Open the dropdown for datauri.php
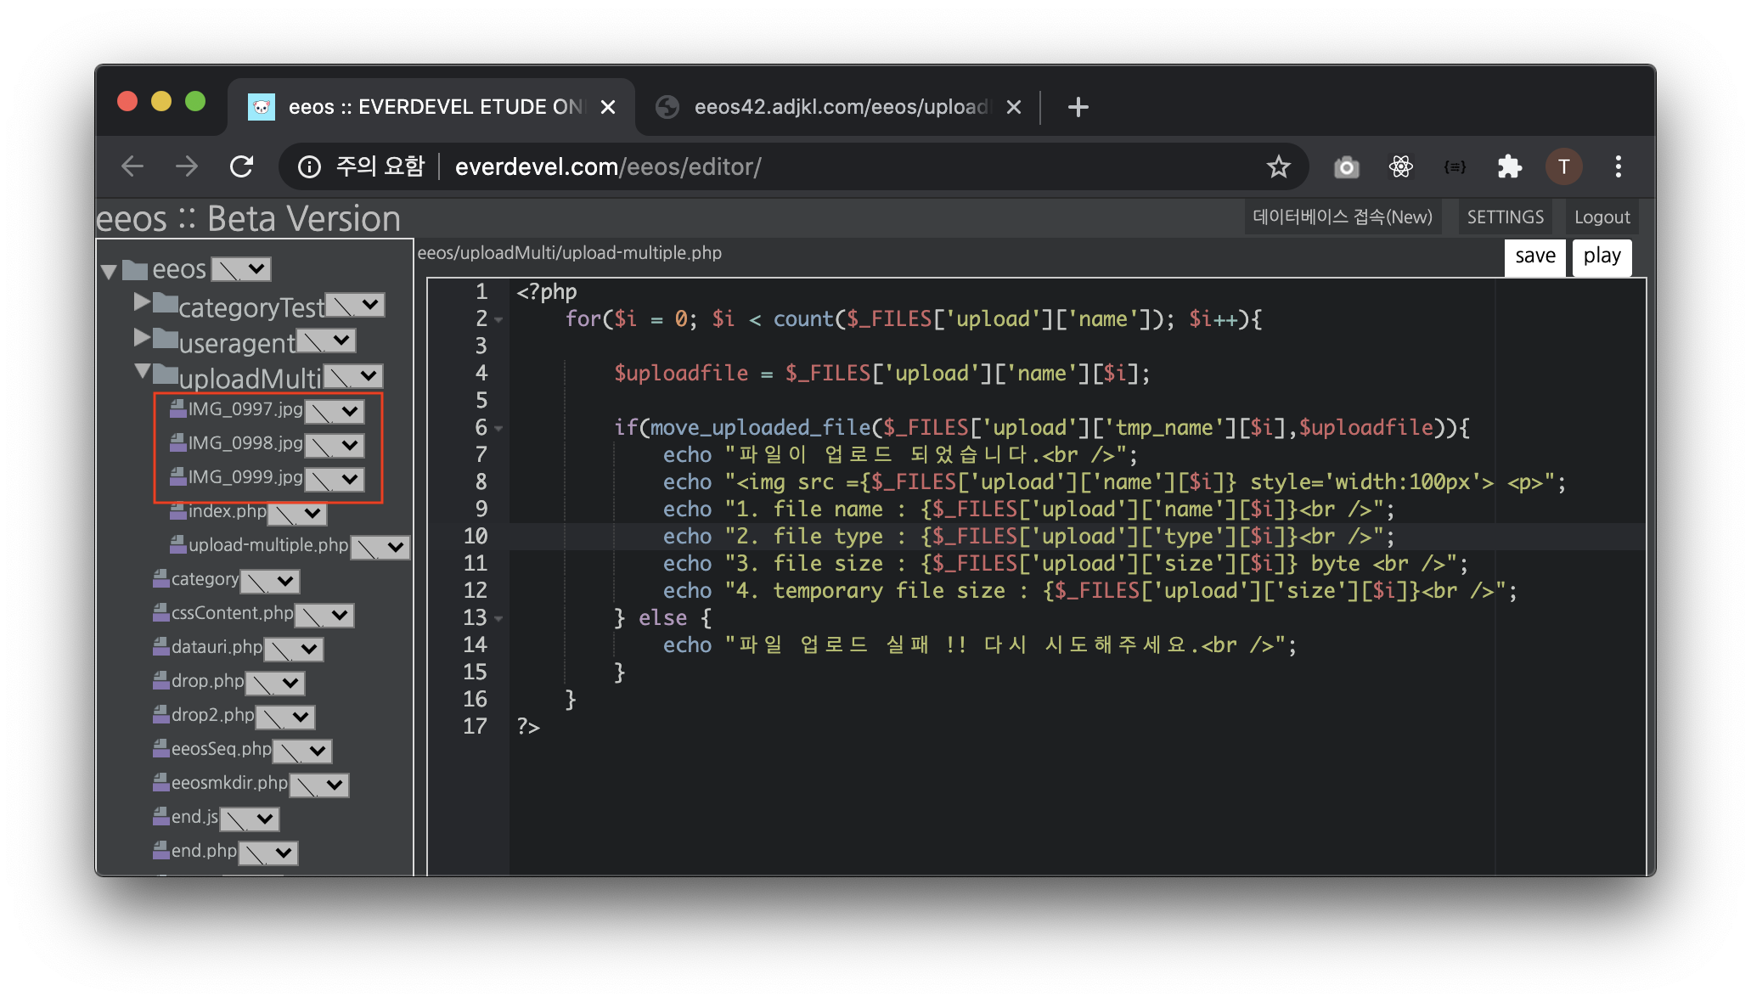 click(294, 649)
